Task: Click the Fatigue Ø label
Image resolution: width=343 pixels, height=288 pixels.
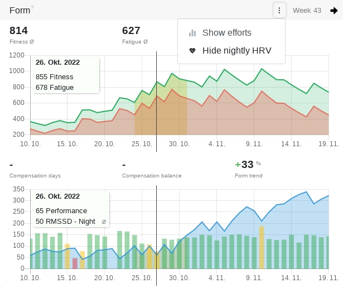Action: [x=135, y=41]
